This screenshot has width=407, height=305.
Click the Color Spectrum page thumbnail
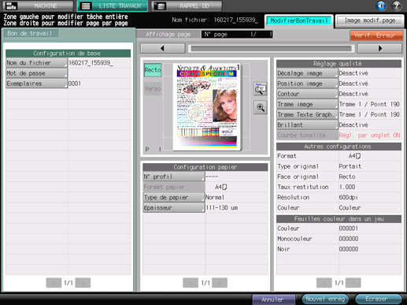[x=207, y=107]
